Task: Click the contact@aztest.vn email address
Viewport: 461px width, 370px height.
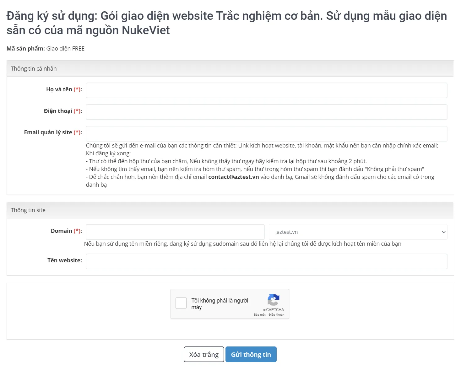Action: (x=234, y=177)
